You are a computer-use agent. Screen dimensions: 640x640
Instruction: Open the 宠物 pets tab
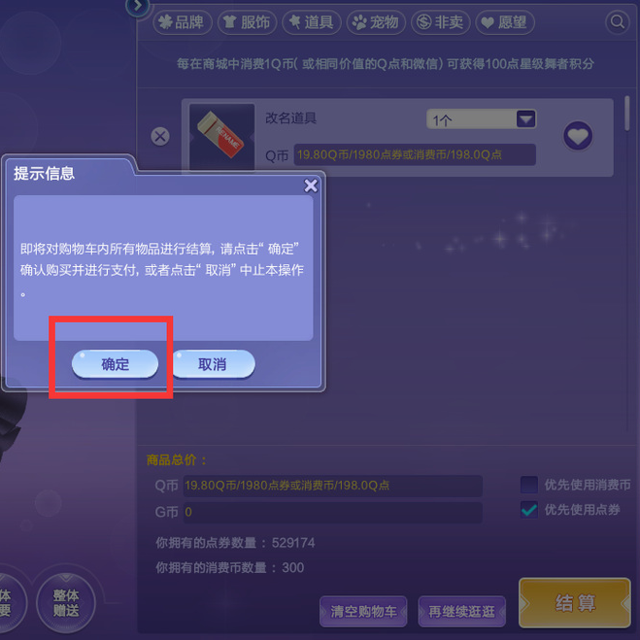(x=376, y=22)
